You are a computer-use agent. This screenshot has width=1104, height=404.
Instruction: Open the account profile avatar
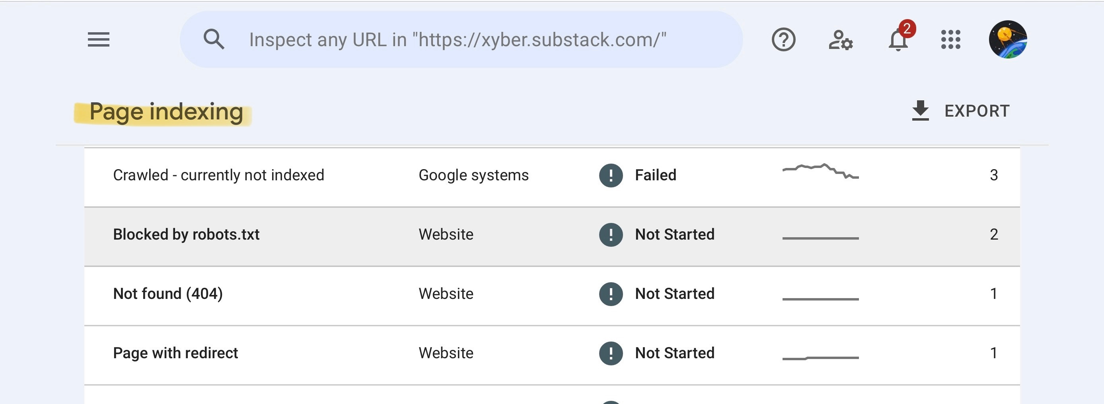coord(1008,39)
